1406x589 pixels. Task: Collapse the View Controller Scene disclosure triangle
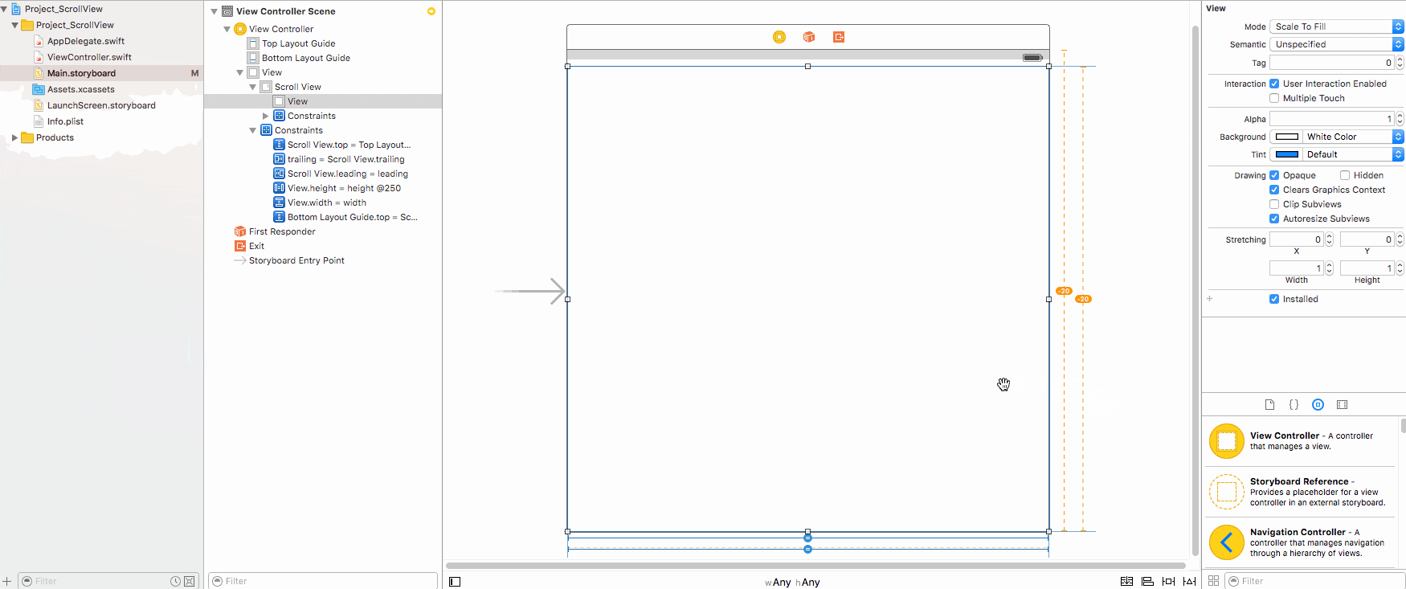[215, 11]
